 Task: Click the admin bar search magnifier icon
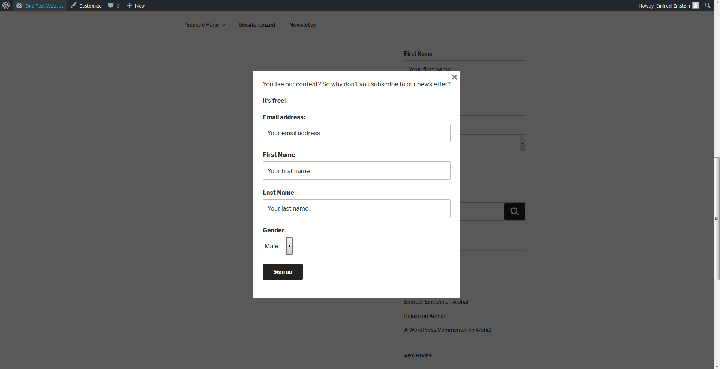708,6
